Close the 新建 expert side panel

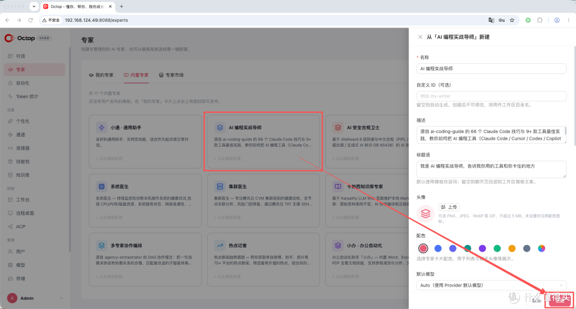pos(420,37)
